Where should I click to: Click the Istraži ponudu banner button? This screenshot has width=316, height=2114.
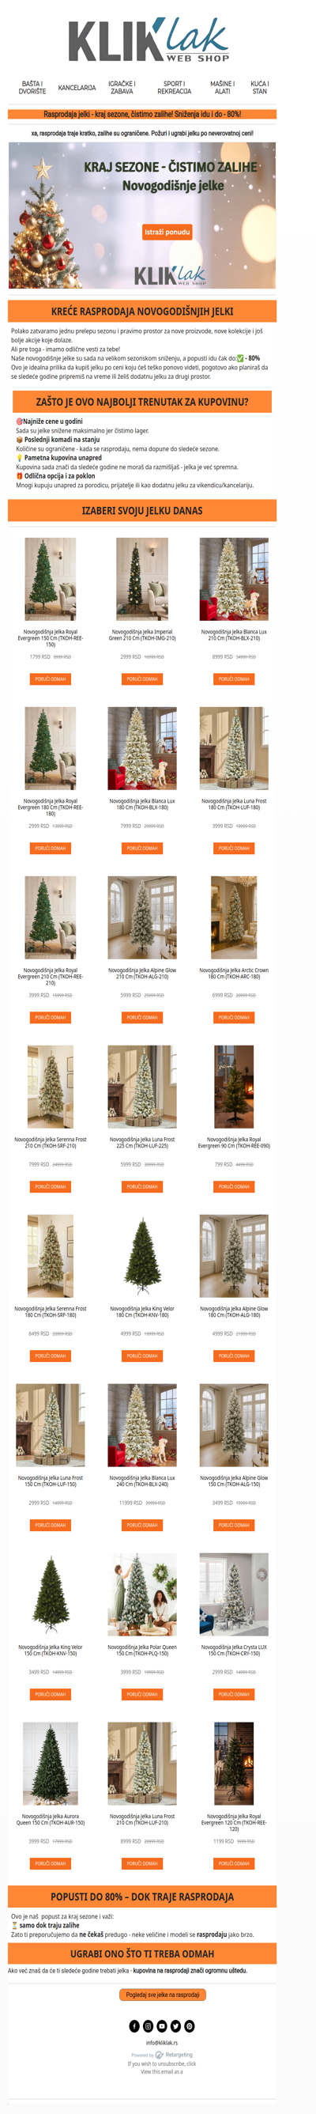tap(167, 233)
